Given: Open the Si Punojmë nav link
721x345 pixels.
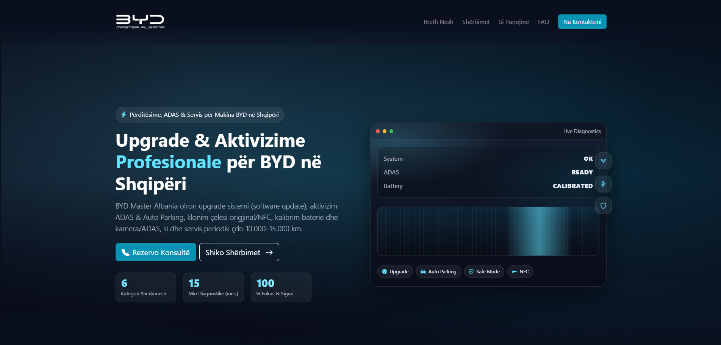Looking at the screenshot, I should click(x=514, y=22).
